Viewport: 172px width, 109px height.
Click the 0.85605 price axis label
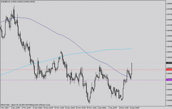click(x=169, y=57)
